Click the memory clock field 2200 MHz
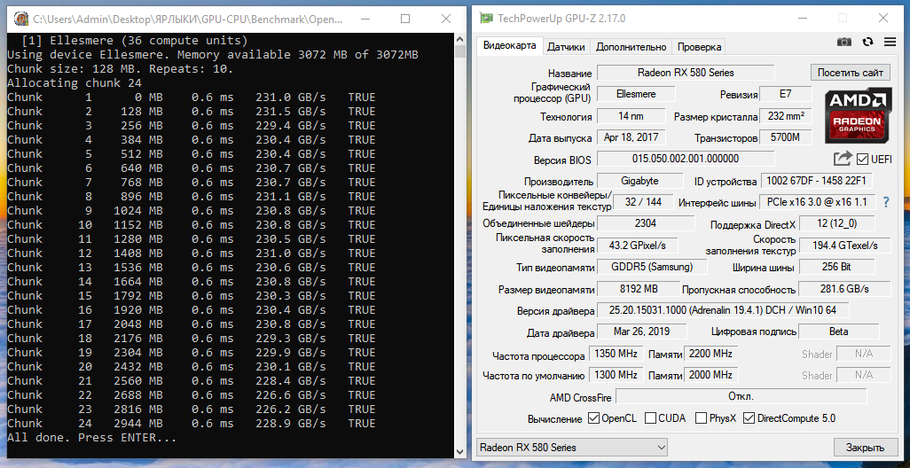Viewport: 910px width, 468px height. click(711, 353)
